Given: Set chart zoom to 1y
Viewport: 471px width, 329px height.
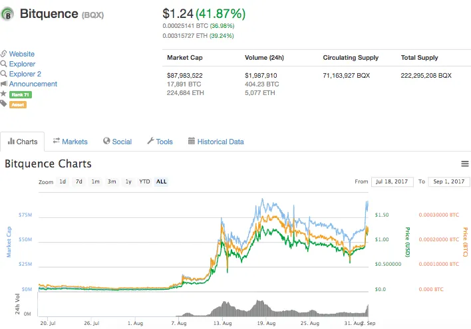Looking at the screenshot, I should click(x=128, y=181).
